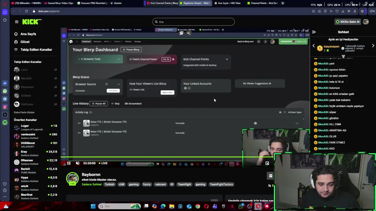Pause the live stream

(69, 163)
